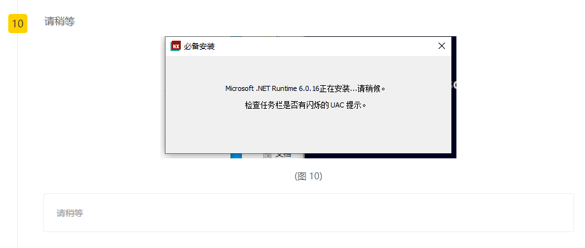Select the text Microsoft .NET Runtime 6.0.16正在安装

(287, 89)
